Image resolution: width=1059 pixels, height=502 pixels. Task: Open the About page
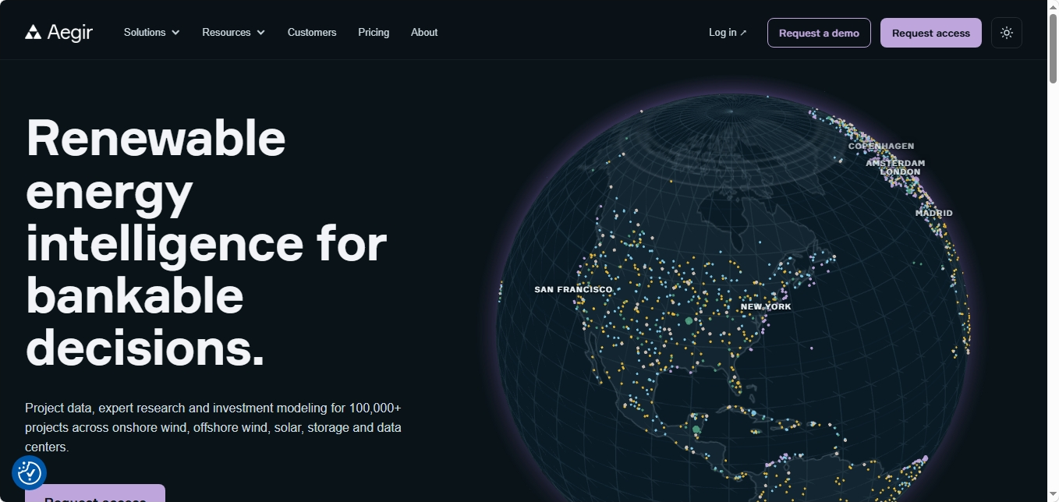[x=424, y=32]
